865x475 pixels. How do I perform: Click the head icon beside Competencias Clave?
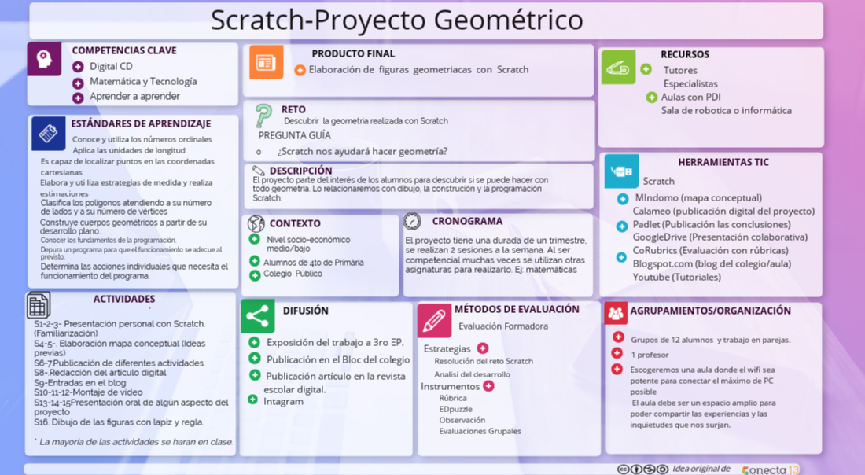click(44, 59)
